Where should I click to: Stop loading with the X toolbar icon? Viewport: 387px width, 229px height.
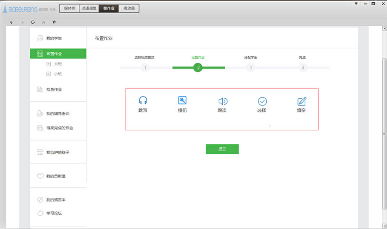43,22
